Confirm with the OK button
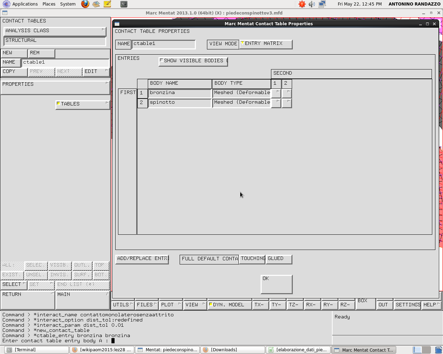443x354 pixels. (x=276, y=284)
